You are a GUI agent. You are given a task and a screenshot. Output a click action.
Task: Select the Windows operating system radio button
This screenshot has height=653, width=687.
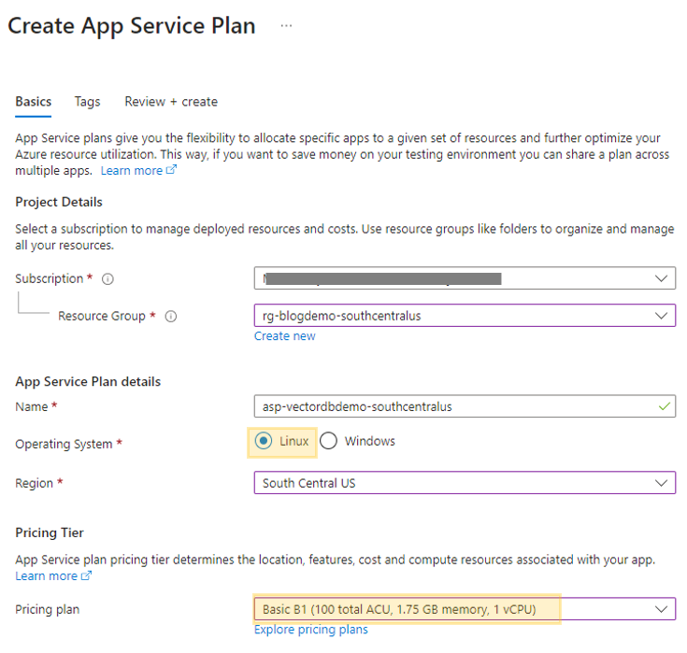tap(329, 441)
